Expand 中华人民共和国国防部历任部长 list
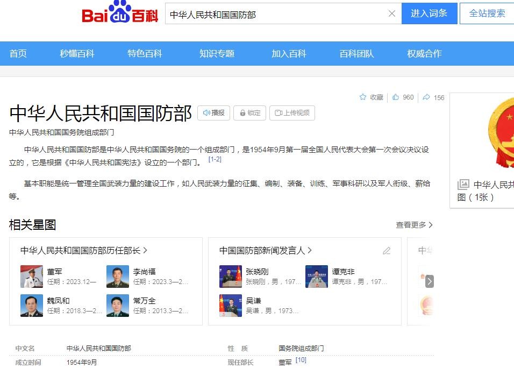 tap(84, 251)
